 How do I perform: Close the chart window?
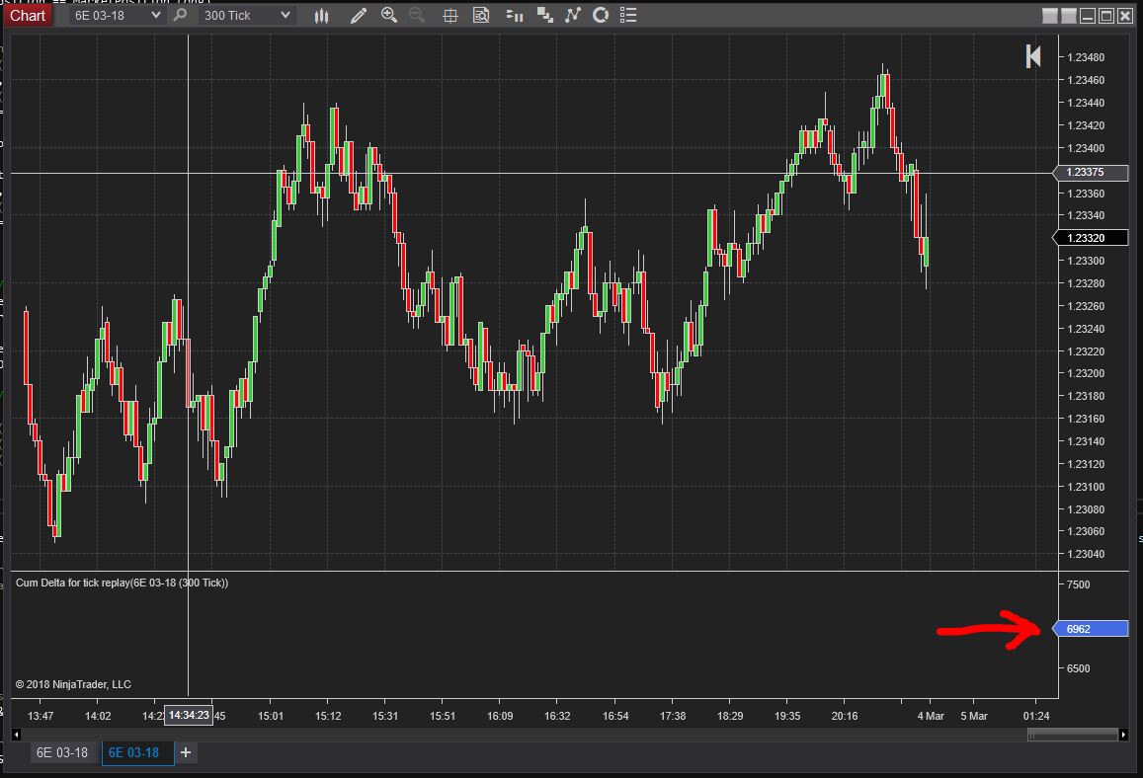click(x=1125, y=16)
